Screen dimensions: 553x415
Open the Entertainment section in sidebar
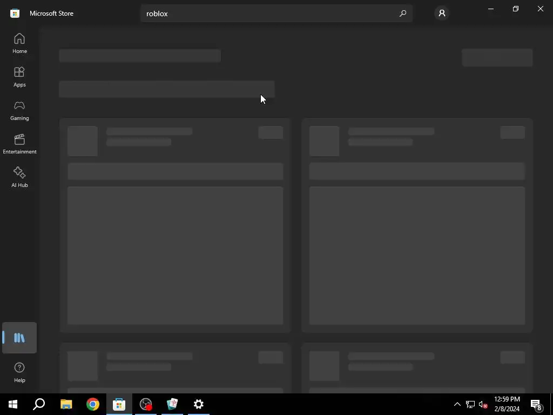coord(19,144)
